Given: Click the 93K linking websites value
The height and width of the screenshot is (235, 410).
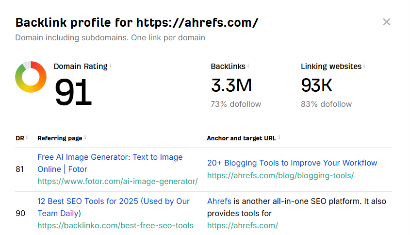Looking at the screenshot, I should [x=316, y=85].
